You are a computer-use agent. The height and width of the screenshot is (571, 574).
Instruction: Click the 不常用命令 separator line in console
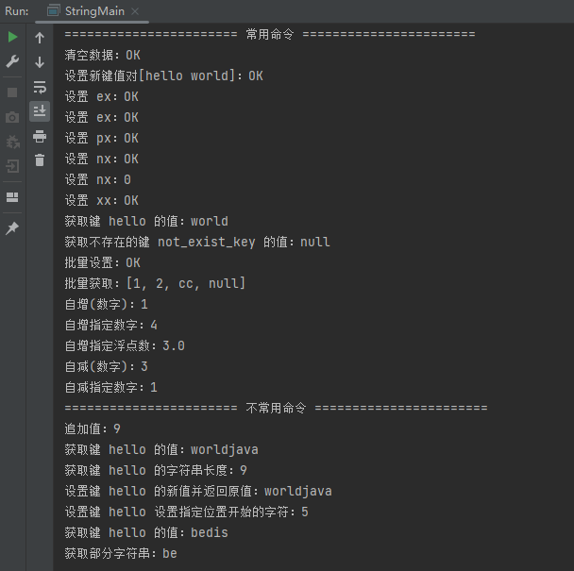(276, 408)
